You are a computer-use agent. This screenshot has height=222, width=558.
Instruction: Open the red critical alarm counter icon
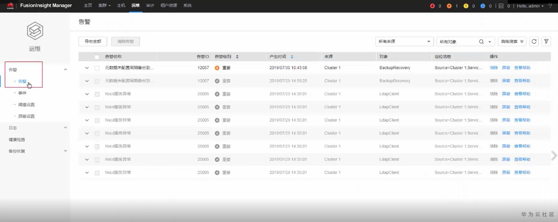tap(432, 6)
